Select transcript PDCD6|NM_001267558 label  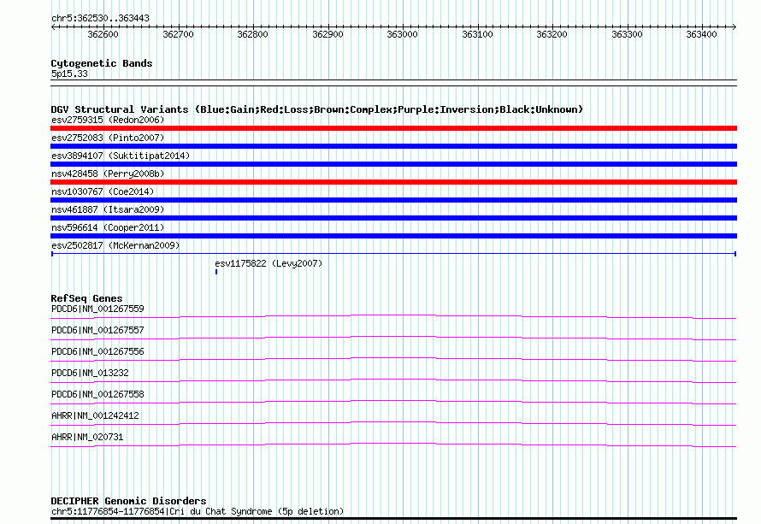click(x=97, y=394)
